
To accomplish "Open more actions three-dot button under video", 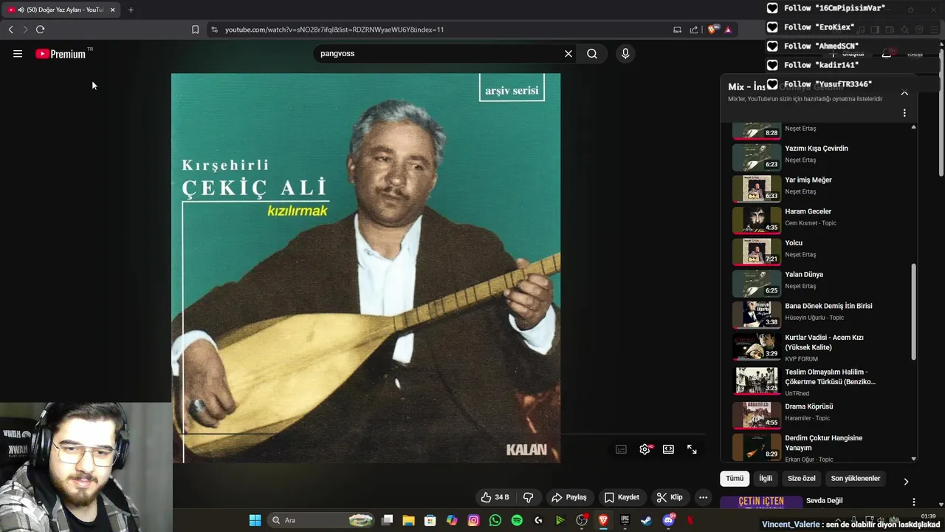I will click(x=703, y=497).
